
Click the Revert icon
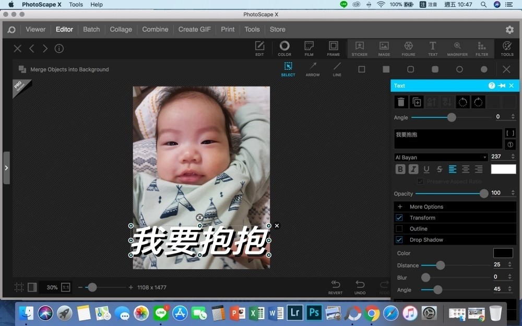[x=336, y=286]
